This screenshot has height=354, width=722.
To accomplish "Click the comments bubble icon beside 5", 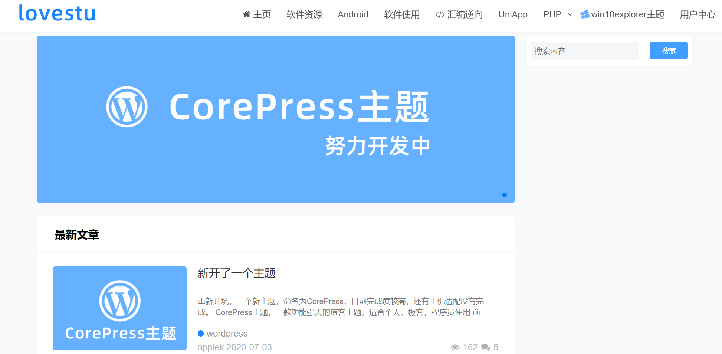I will tap(486, 347).
